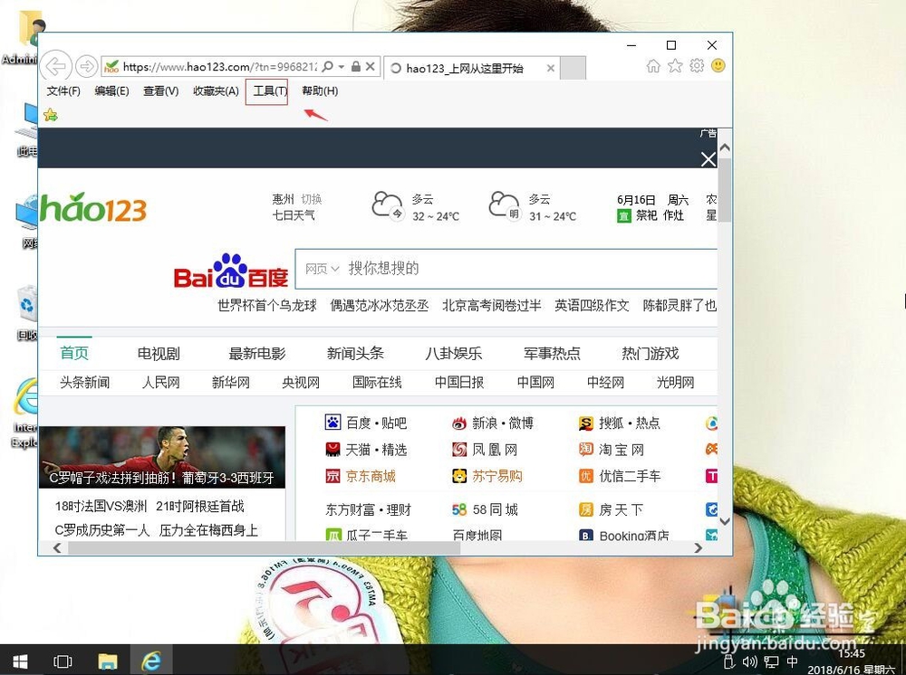Open the IE settings gear icon

(x=697, y=66)
